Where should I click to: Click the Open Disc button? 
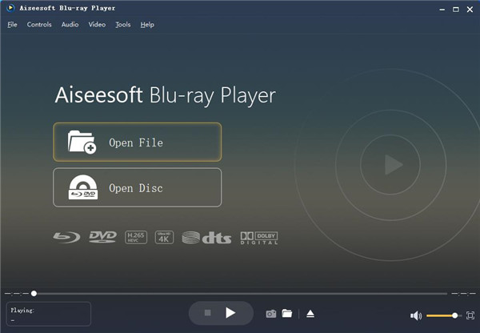(x=137, y=187)
